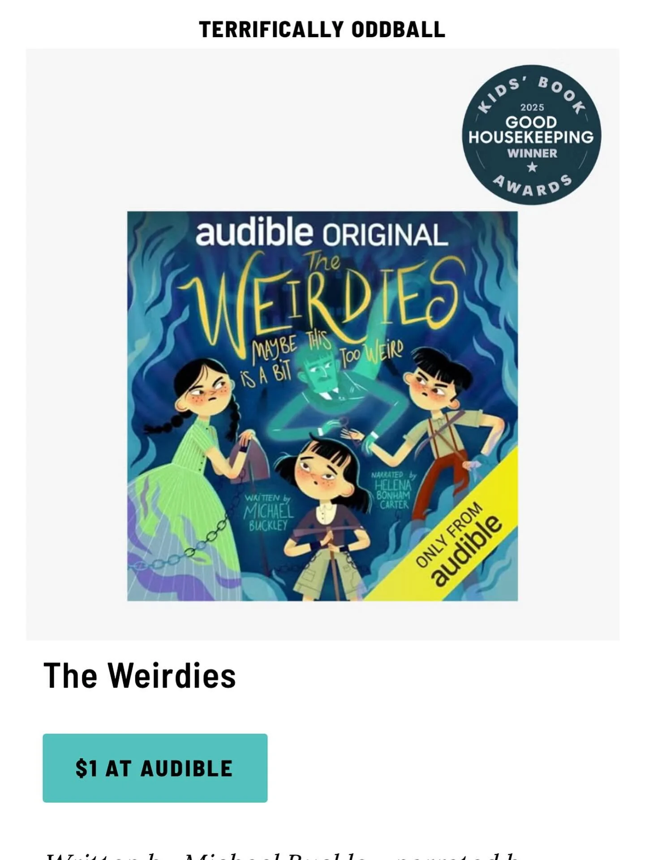Click the star icon in award badge

click(532, 167)
